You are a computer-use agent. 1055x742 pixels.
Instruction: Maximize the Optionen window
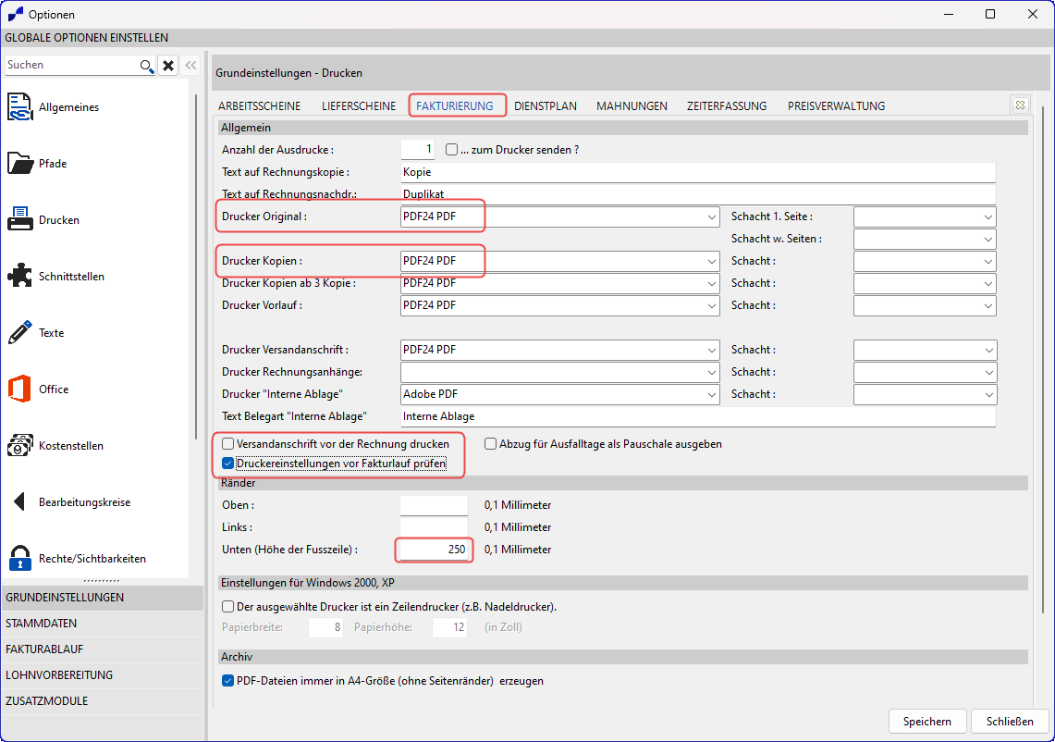[x=990, y=14]
